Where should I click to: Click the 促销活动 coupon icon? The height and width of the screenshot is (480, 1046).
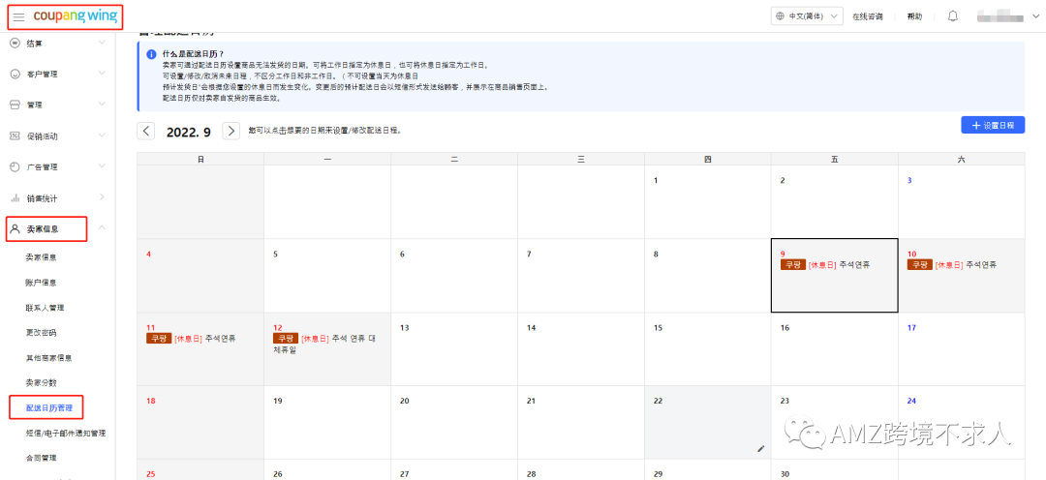pyautogui.click(x=14, y=136)
